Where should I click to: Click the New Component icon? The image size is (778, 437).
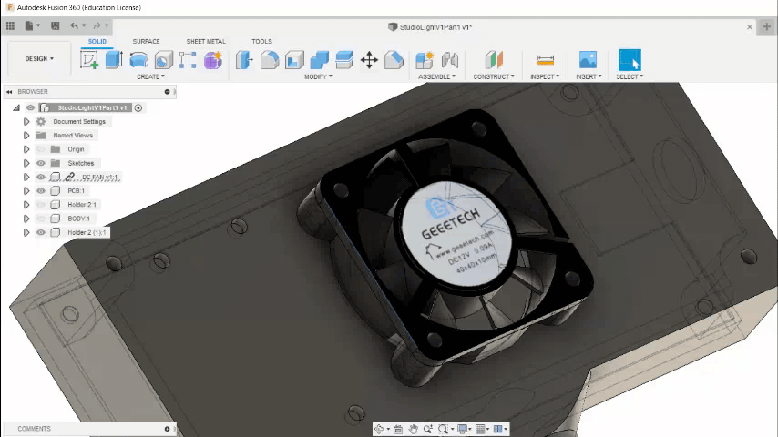click(x=425, y=60)
